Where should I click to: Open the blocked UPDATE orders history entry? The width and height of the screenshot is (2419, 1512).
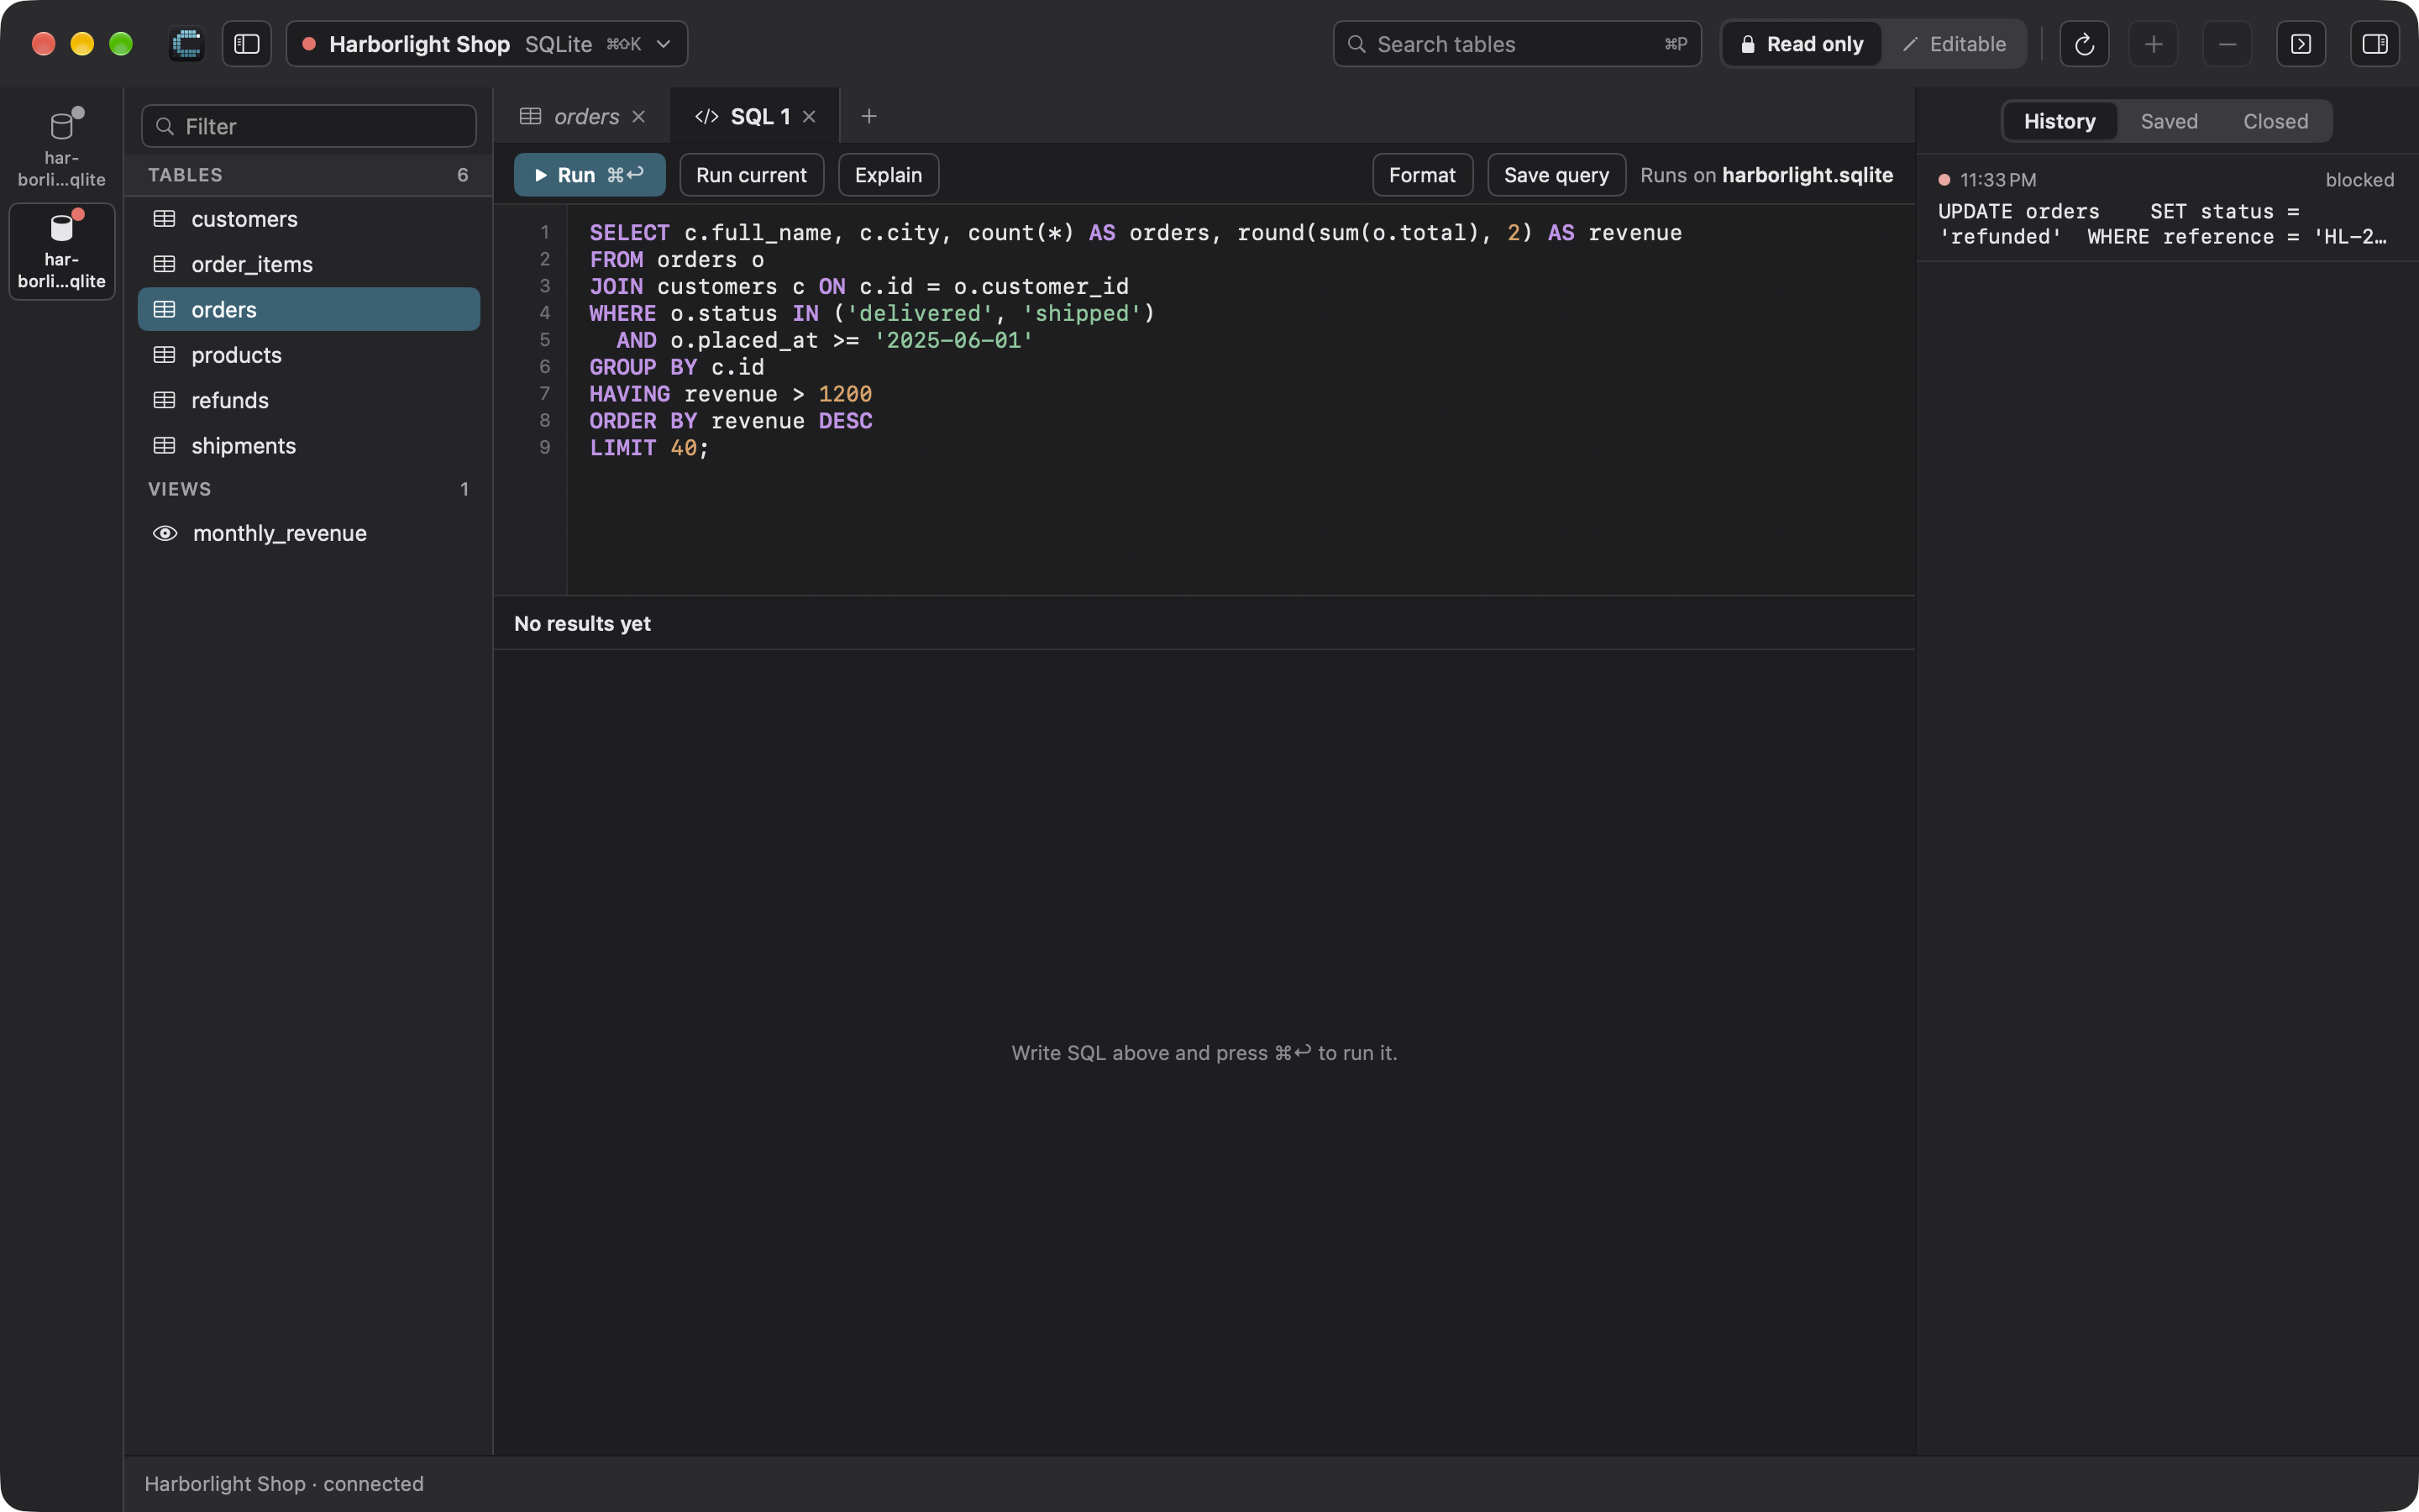tap(2167, 208)
